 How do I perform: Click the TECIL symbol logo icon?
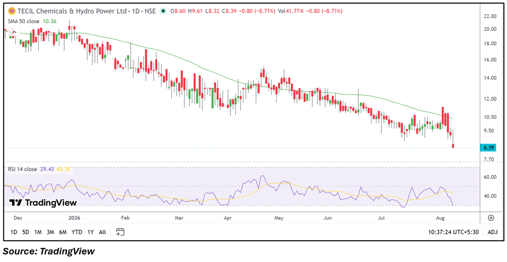coord(12,11)
